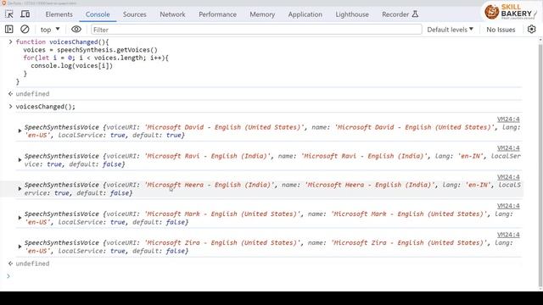Screen dimensions: 543x305
Task: Create a live expression with the eye icon
Action: [x=76, y=30]
